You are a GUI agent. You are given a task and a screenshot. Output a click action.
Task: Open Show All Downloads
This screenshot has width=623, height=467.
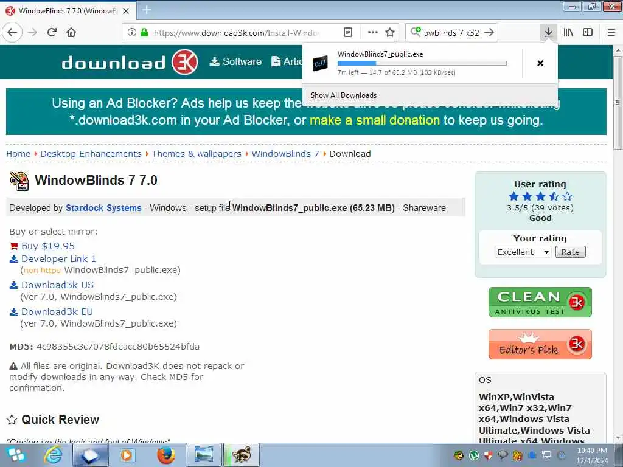tap(344, 95)
